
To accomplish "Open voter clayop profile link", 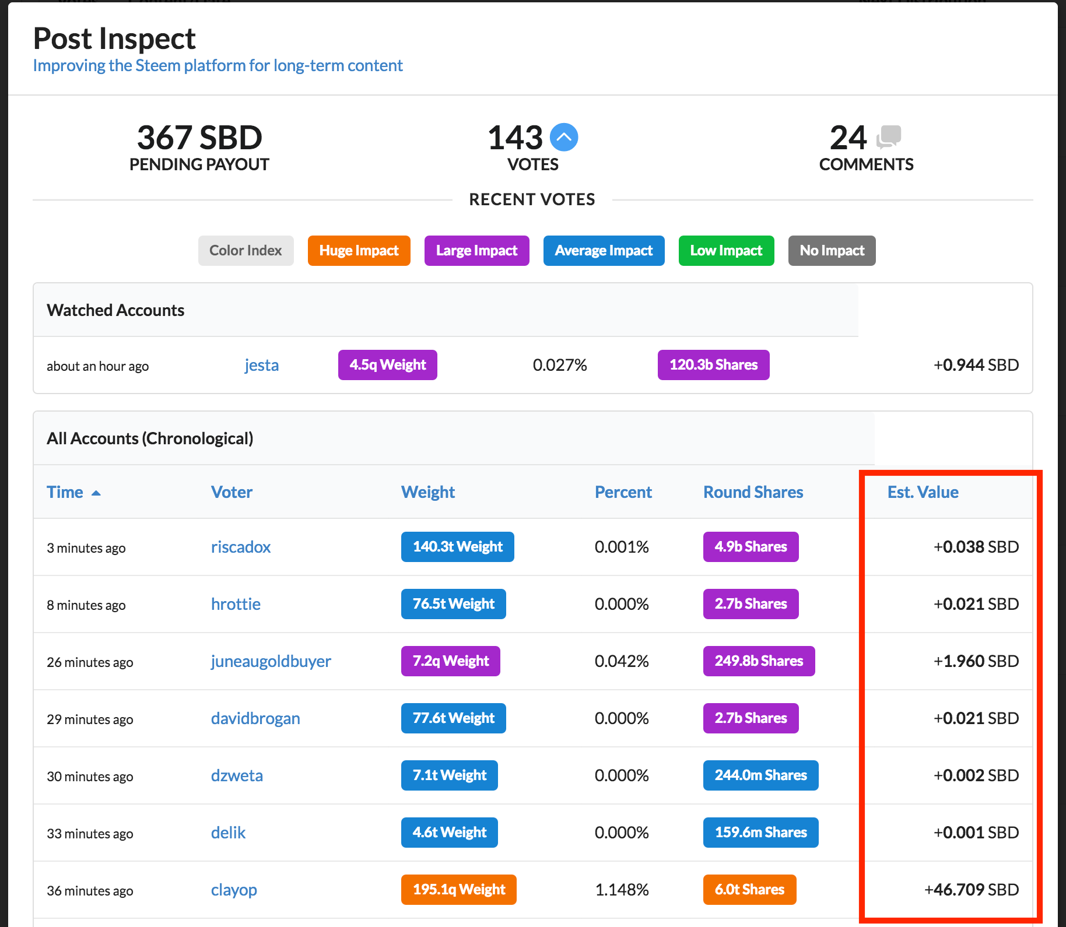I will pos(234,890).
